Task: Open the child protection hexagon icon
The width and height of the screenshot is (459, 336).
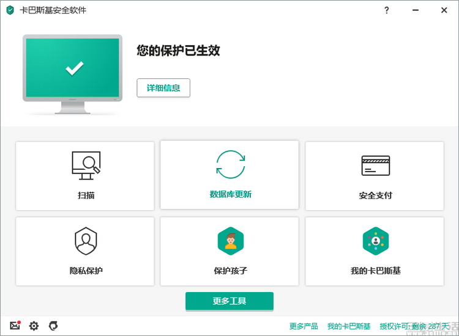Action: (231, 241)
